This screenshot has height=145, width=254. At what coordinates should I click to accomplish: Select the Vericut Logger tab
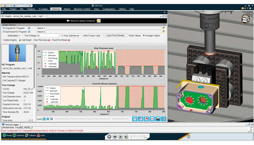[11, 125]
